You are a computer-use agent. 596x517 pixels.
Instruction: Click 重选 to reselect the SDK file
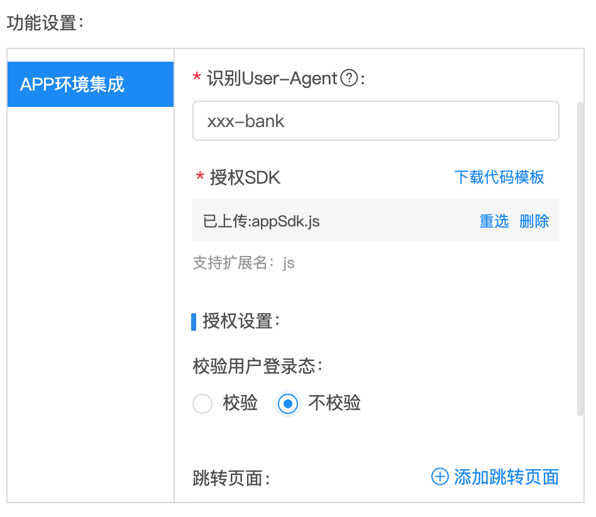point(494,221)
